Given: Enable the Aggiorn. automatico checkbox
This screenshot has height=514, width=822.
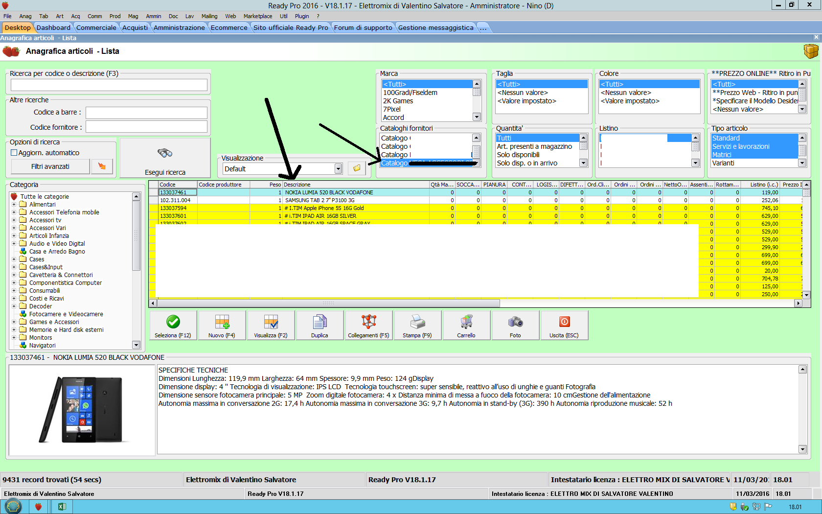Looking at the screenshot, I should [14, 153].
